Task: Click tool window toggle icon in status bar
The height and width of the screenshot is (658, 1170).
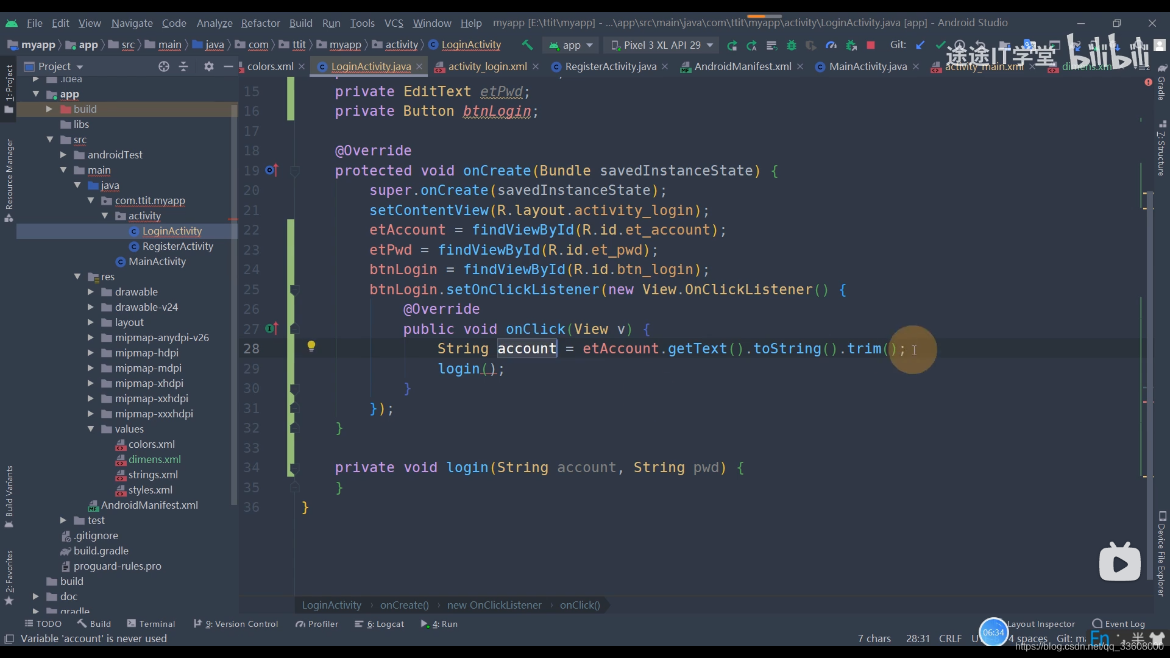Action: [x=9, y=639]
